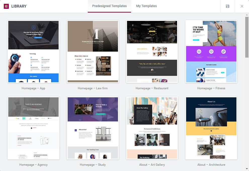Open the Homepage – Law firm template thumbnail
This screenshot has height=171, width=249.
93,52
